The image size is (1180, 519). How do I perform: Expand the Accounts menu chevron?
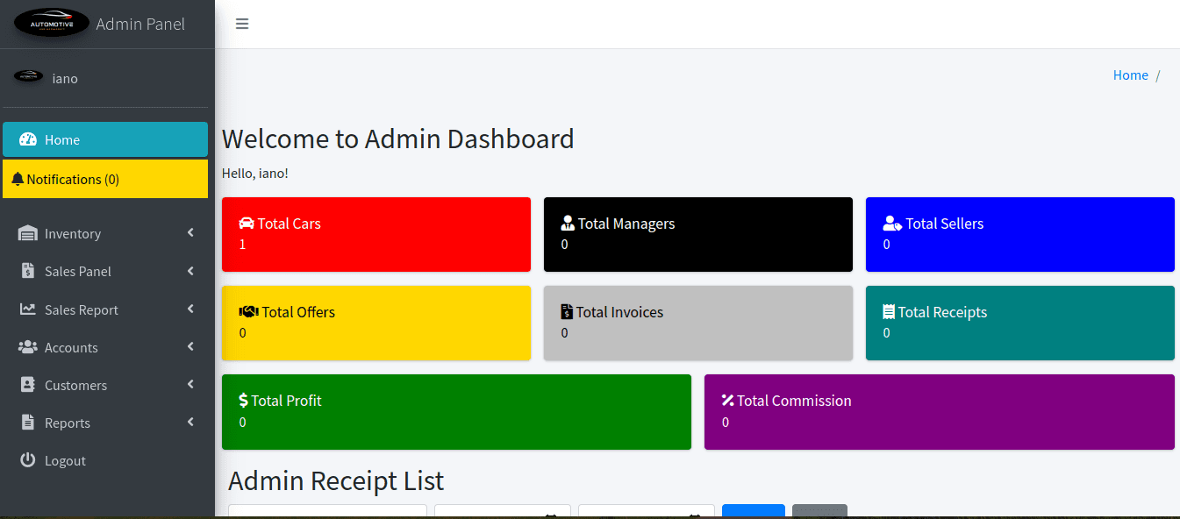(x=190, y=347)
